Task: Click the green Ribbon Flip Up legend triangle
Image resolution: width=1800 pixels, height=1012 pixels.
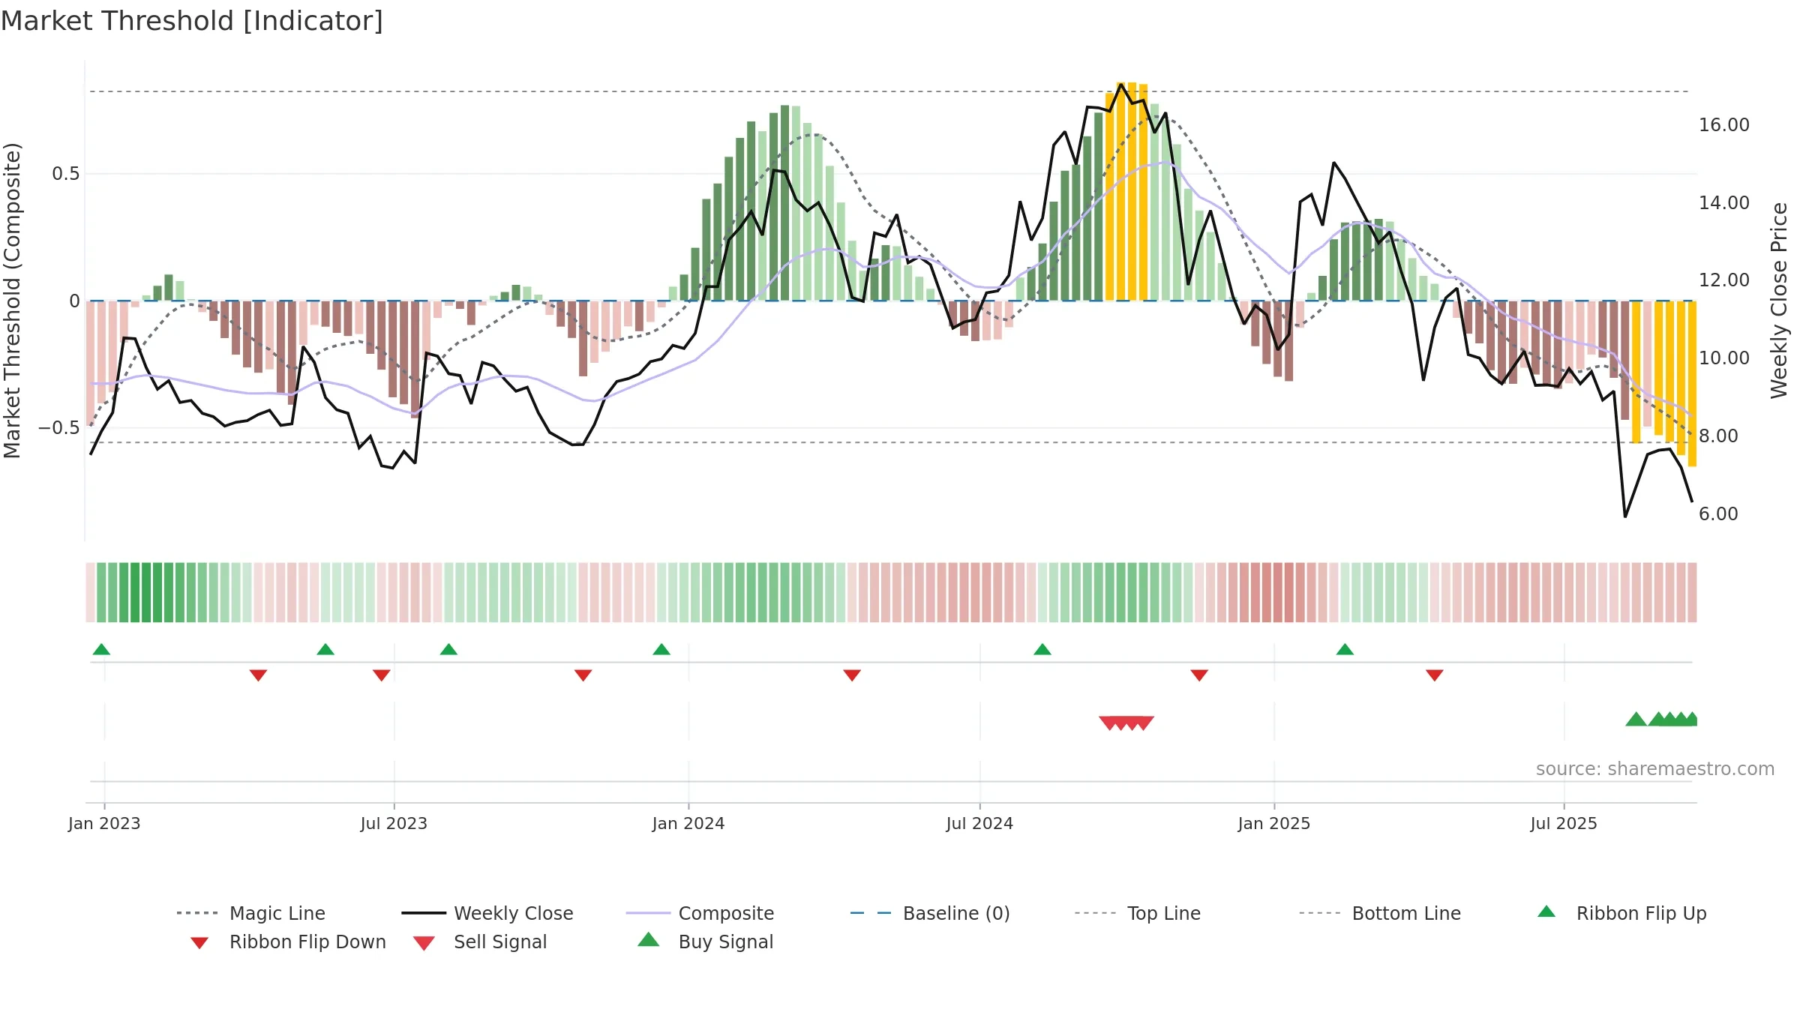Action: coord(1546,912)
